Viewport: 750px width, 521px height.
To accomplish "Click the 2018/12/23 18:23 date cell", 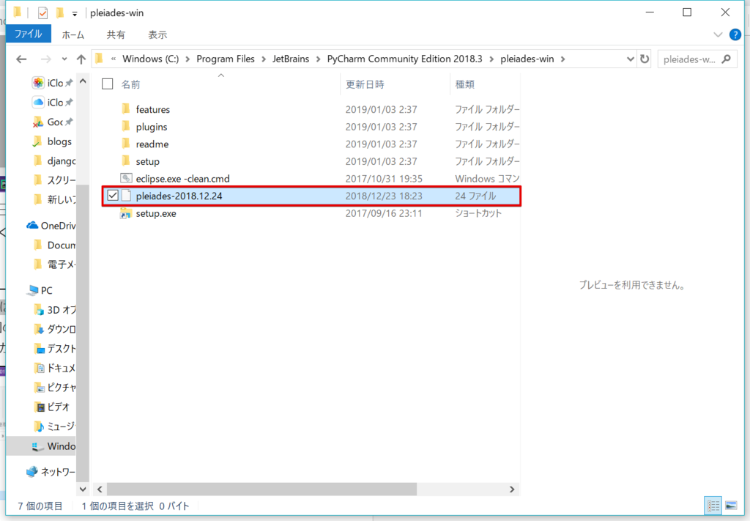I will (x=384, y=196).
